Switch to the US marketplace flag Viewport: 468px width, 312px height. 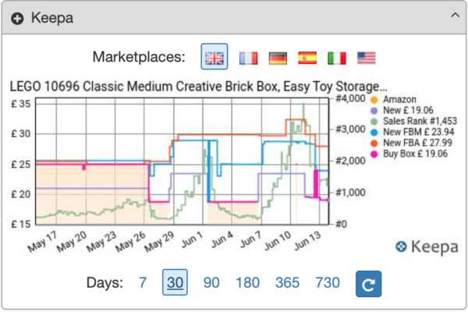pos(367,58)
